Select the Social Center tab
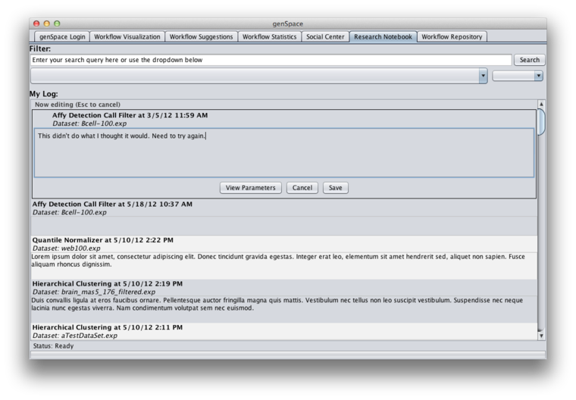576x400 pixels. [325, 36]
